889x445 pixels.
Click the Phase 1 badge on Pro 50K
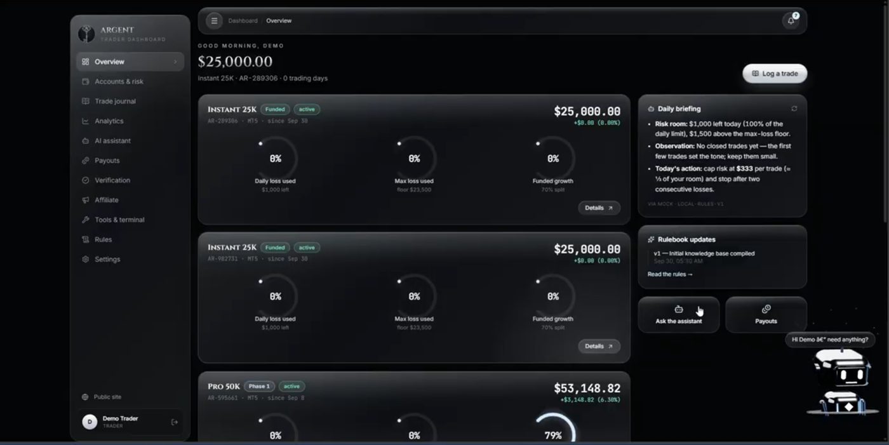(259, 386)
